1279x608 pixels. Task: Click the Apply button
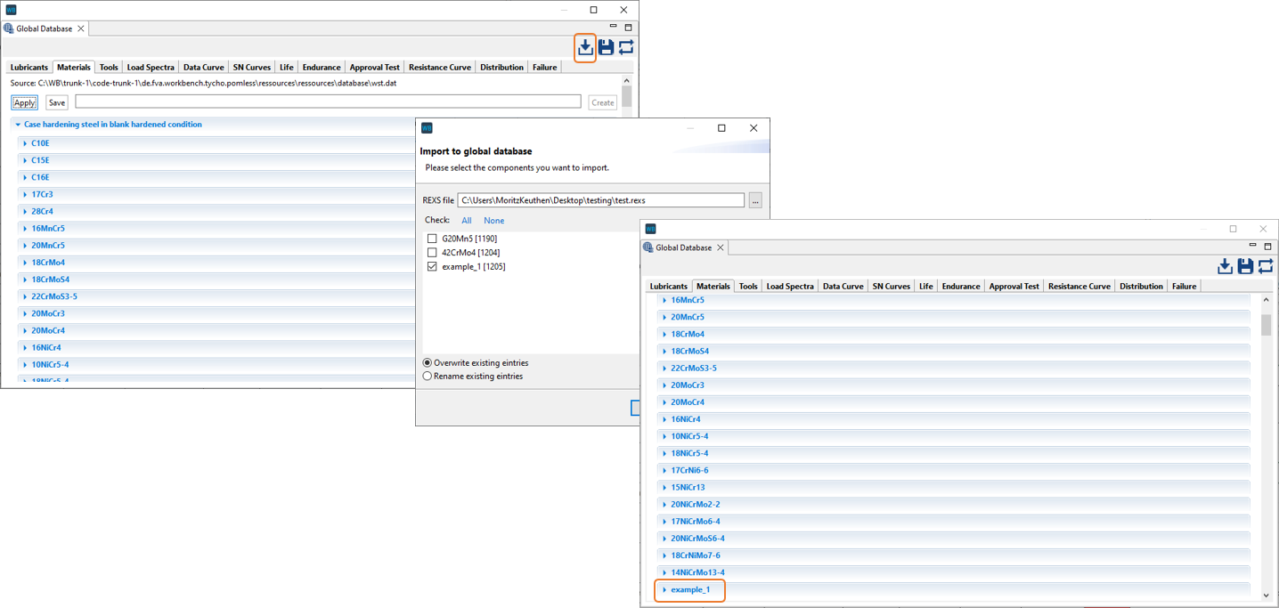pos(23,101)
